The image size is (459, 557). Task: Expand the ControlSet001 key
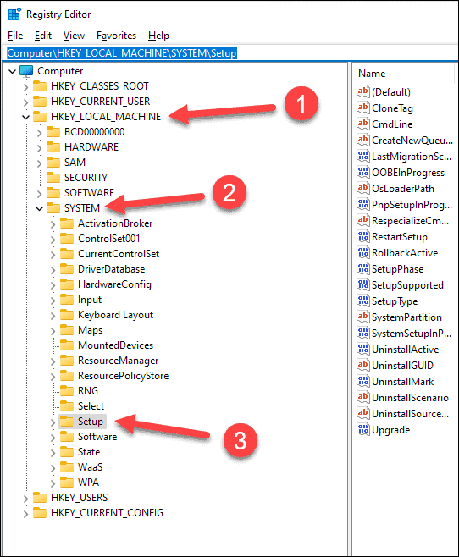[53, 240]
